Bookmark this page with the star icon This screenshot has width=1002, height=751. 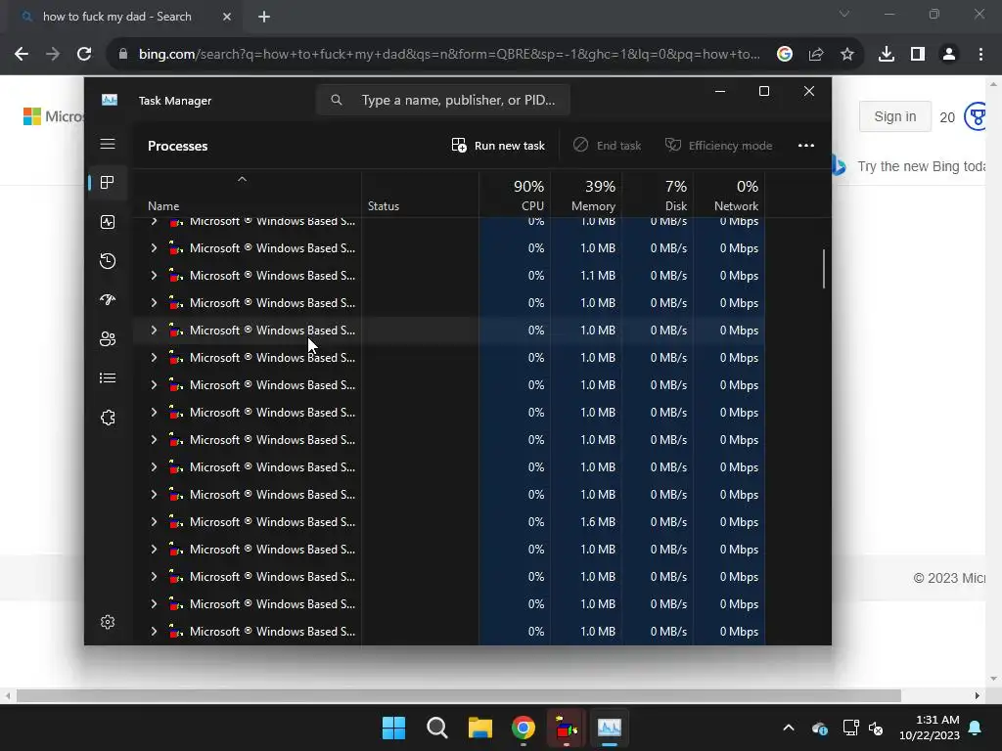[x=847, y=55]
